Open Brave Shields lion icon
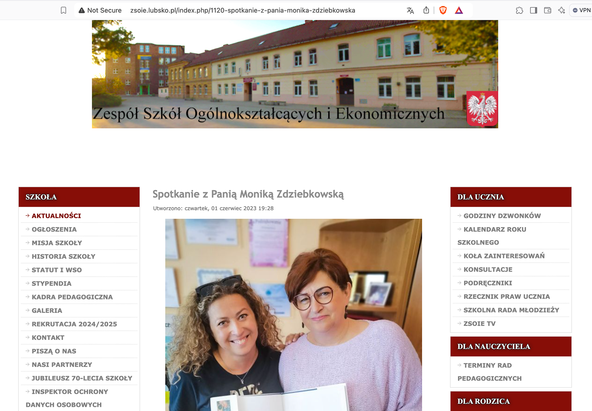Viewport: 592px width, 411px height. [443, 10]
